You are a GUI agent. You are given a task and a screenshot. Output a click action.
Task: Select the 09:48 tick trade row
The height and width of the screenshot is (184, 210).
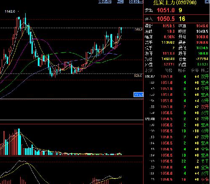coord(177,119)
